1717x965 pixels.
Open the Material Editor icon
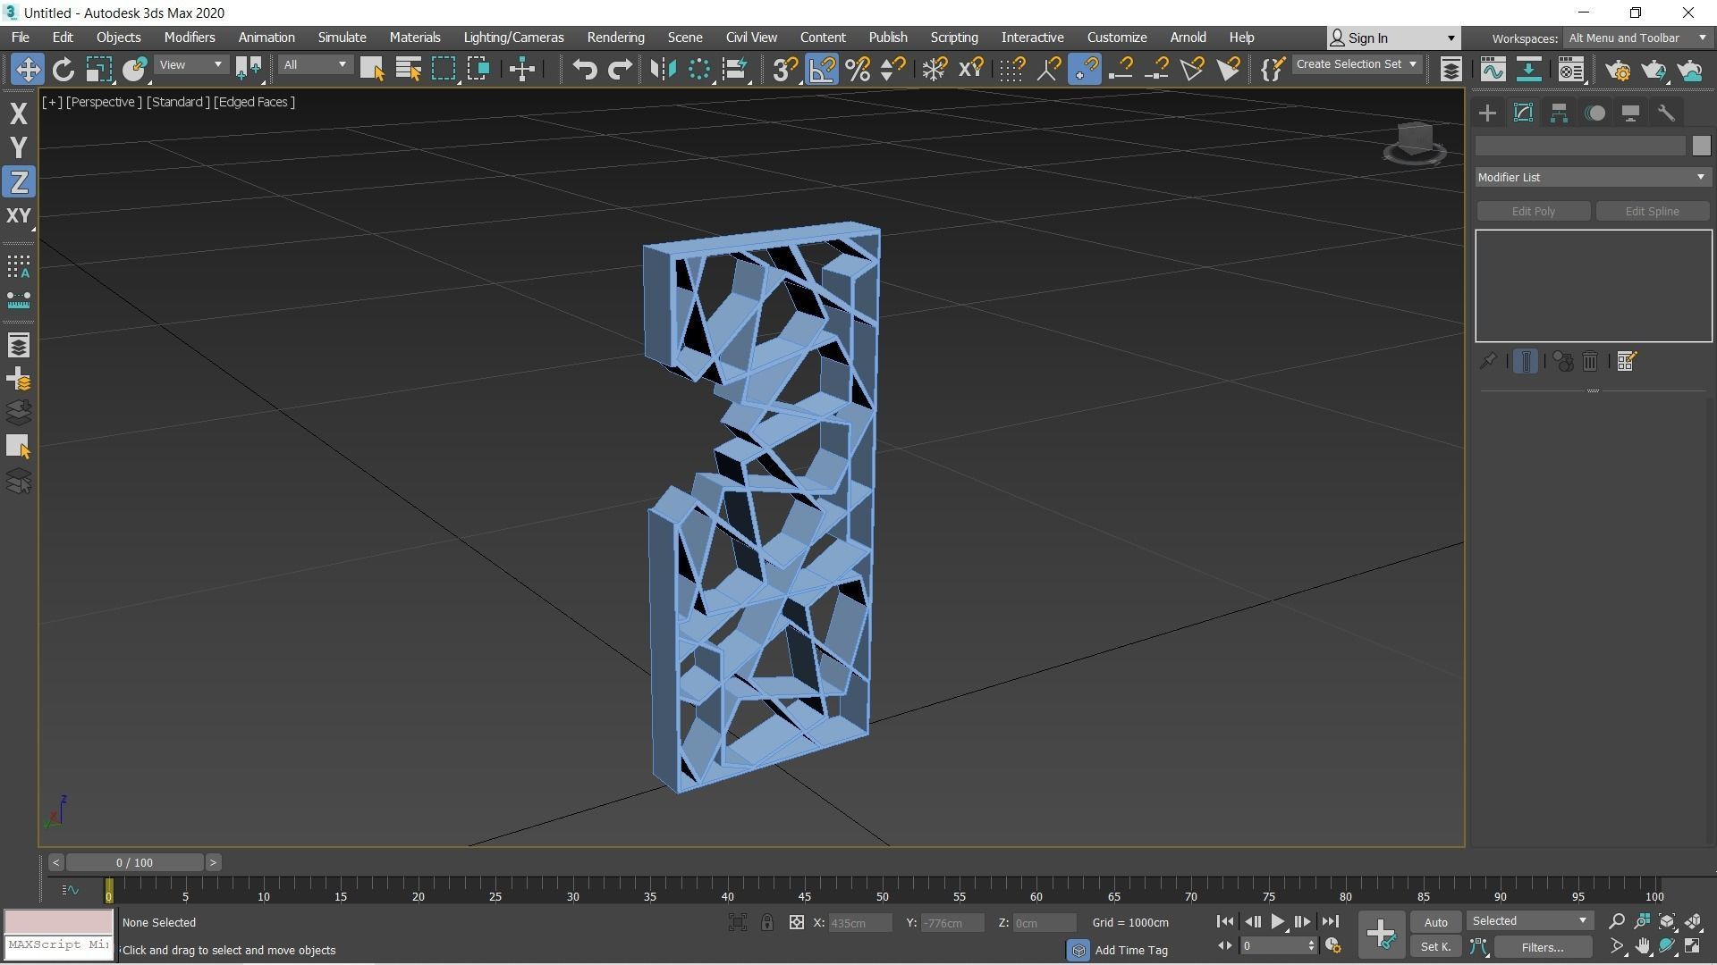point(1570,69)
